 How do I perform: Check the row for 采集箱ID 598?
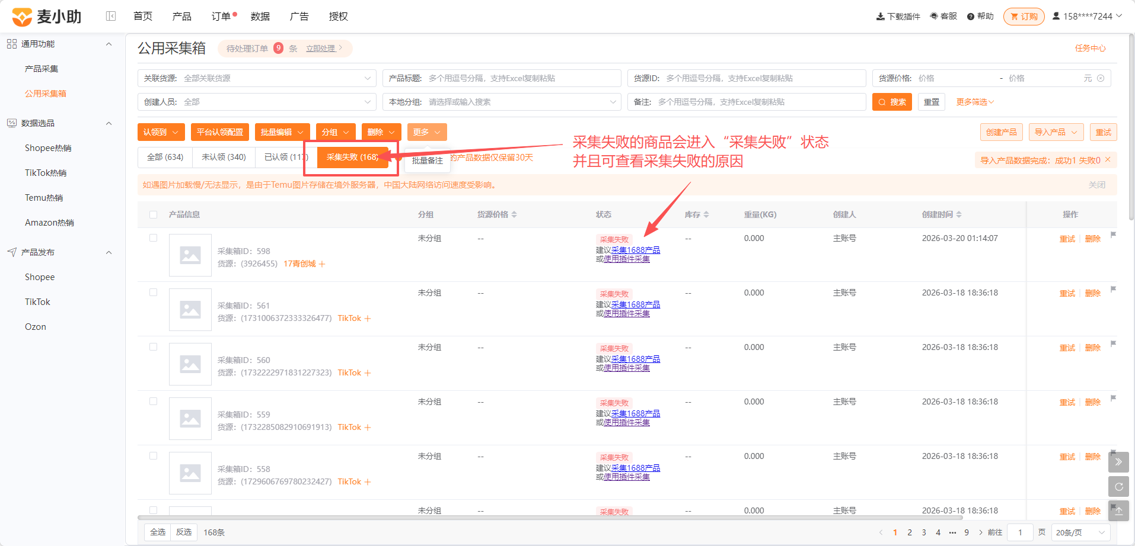[154, 238]
